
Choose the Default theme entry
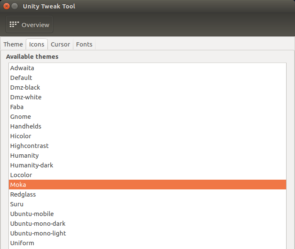[x=21, y=78]
